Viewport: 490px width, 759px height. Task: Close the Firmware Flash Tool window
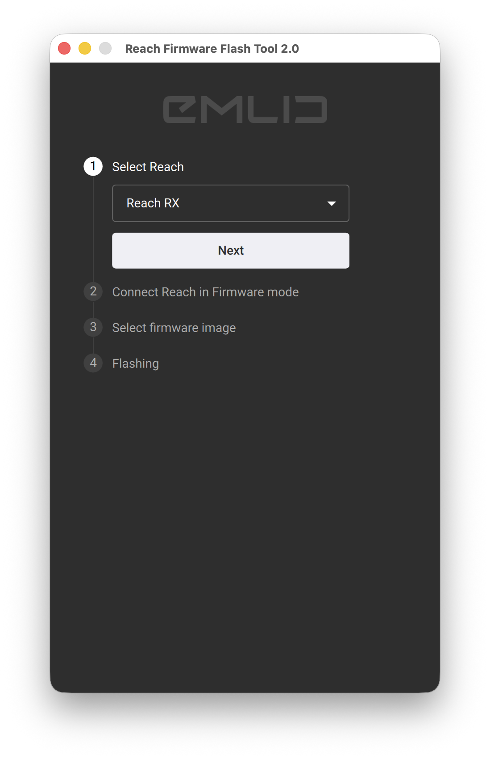coord(64,48)
